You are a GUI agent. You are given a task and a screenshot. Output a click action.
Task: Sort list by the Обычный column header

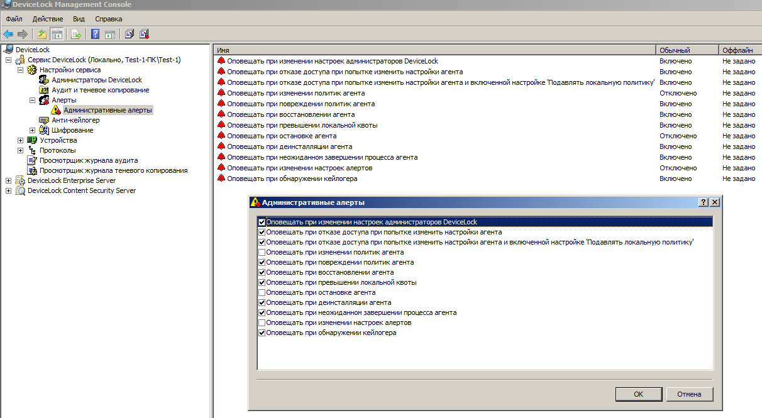point(687,50)
